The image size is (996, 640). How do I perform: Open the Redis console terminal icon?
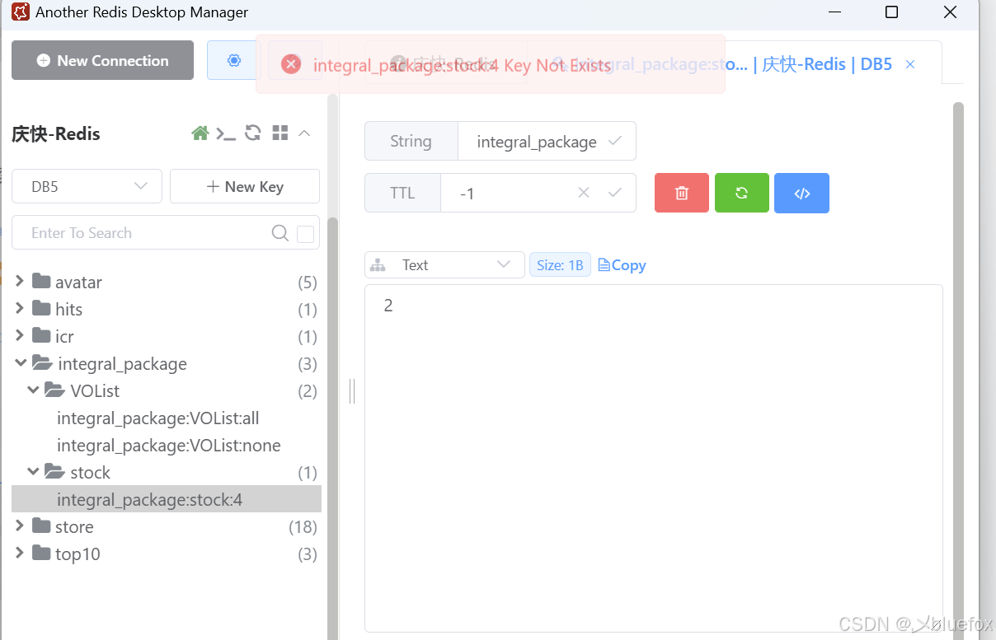click(226, 133)
